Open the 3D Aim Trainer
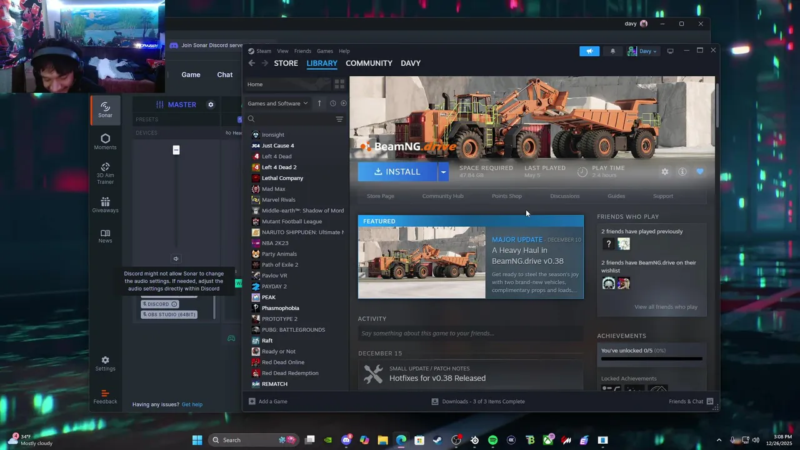The height and width of the screenshot is (450, 800). [x=105, y=174]
